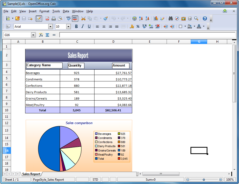Toggle Align Left
Image resolution: width=239 pixels, height=184 pixels.
(98, 26)
